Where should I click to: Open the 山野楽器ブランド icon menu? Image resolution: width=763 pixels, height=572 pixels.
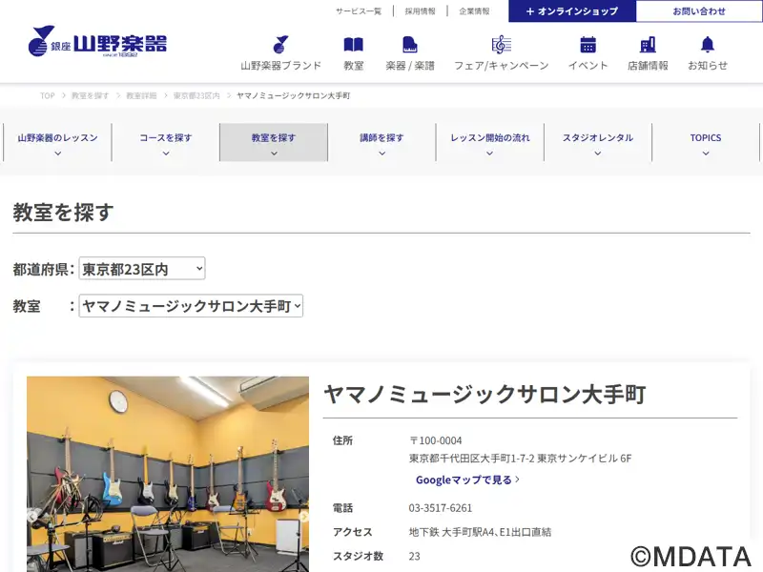point(280,53)
